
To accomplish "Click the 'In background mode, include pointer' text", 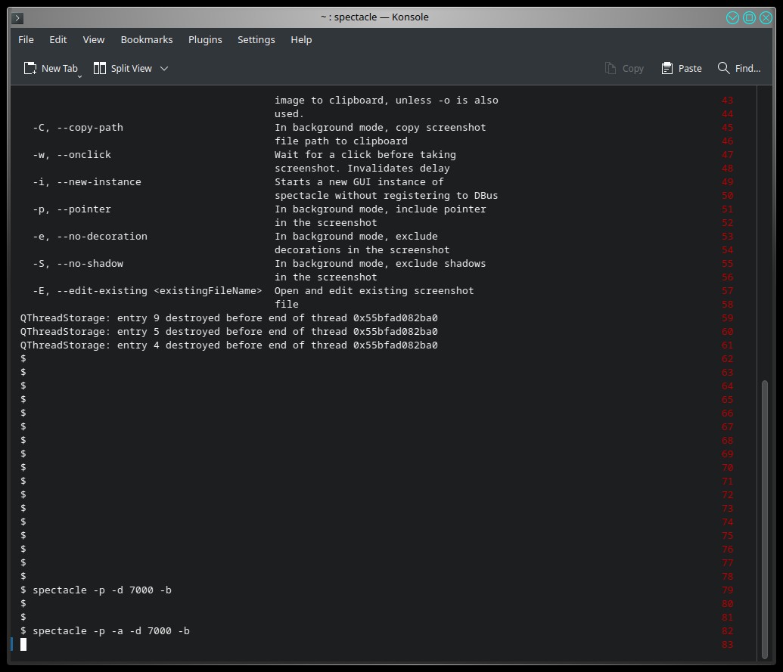I will (380, 209).
